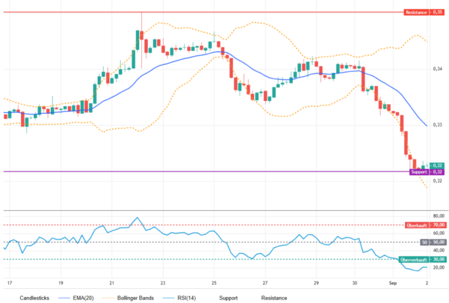The image size is (449, 303).
Task: Click the 0,33 price axis label
Action: coord(437,125)
